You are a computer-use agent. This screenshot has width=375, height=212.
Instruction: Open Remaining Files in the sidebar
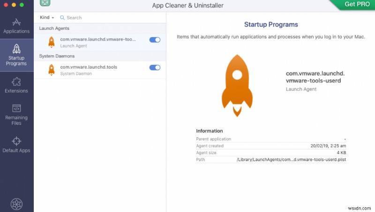(x=16, y=115)
